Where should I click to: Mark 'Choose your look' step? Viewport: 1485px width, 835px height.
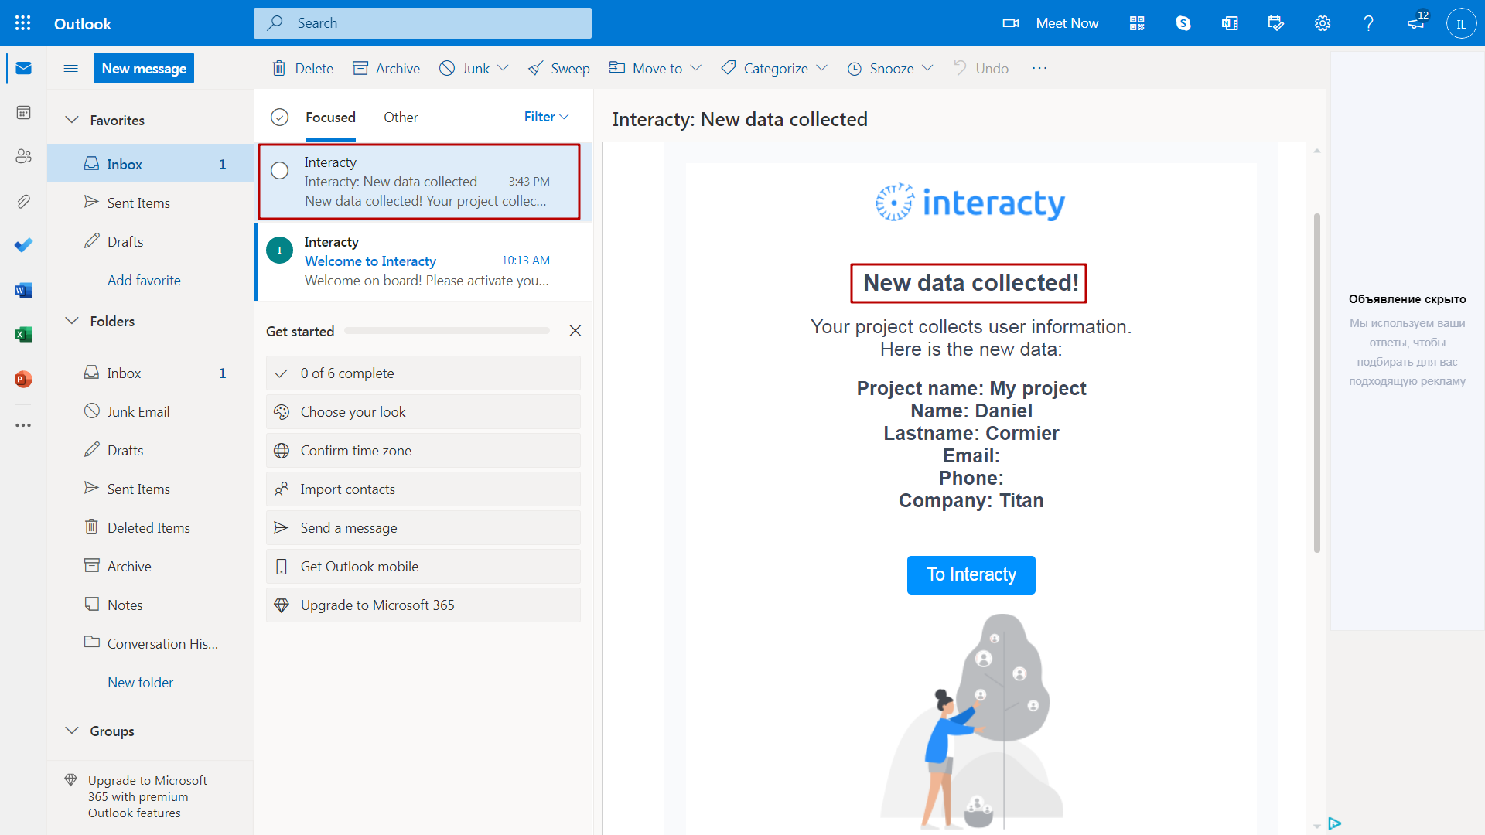click(423, 411)
